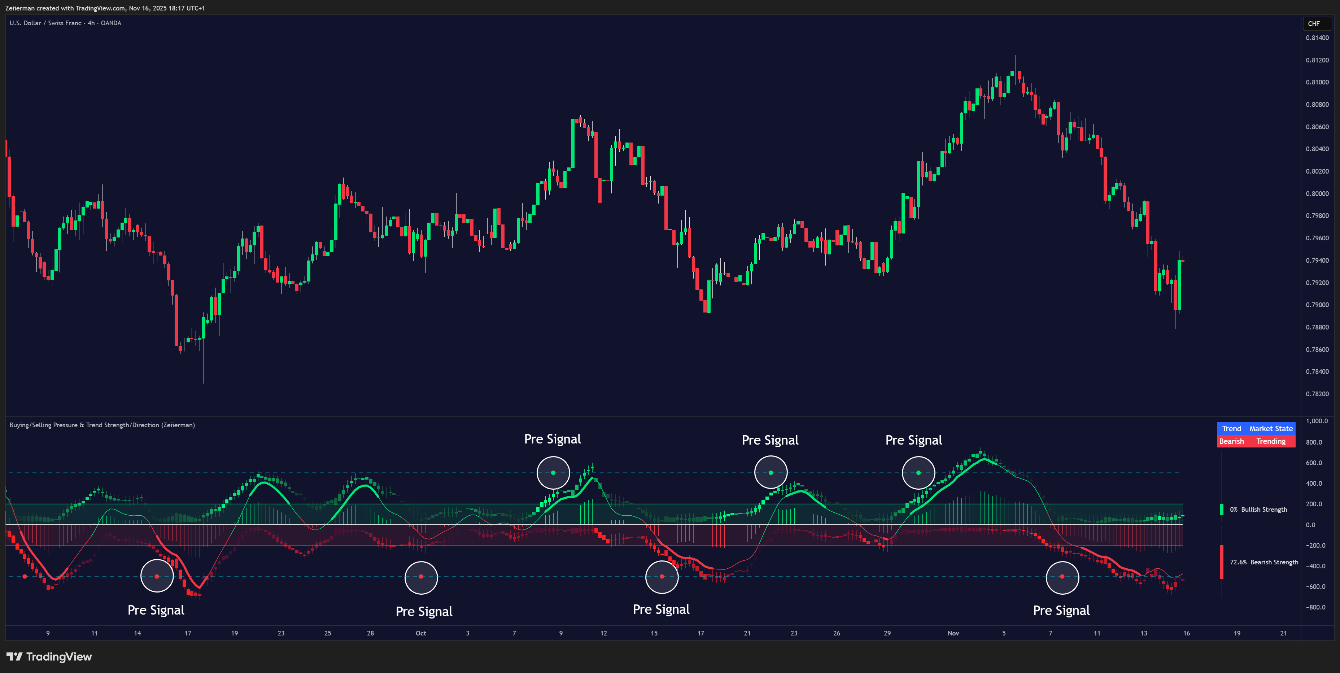This screenshot has height=673, width=1340.
Task: Click the 0.79000 price axis label
Action: (1317, 305)
